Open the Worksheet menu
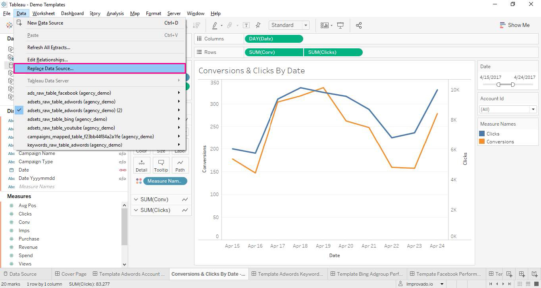Viewport: 541px width, 288px height. [x=44, y=13]
